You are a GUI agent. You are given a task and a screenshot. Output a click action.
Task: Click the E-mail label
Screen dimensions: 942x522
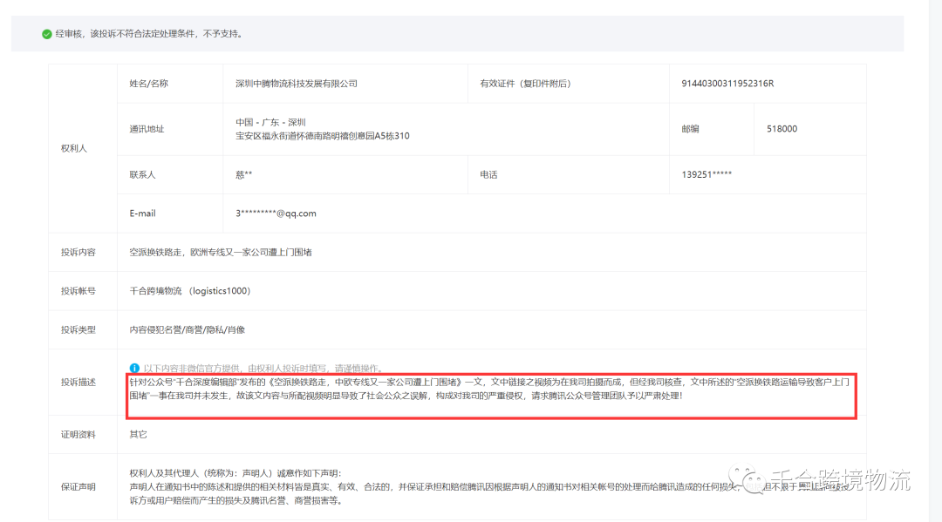(x=142, y=213)
